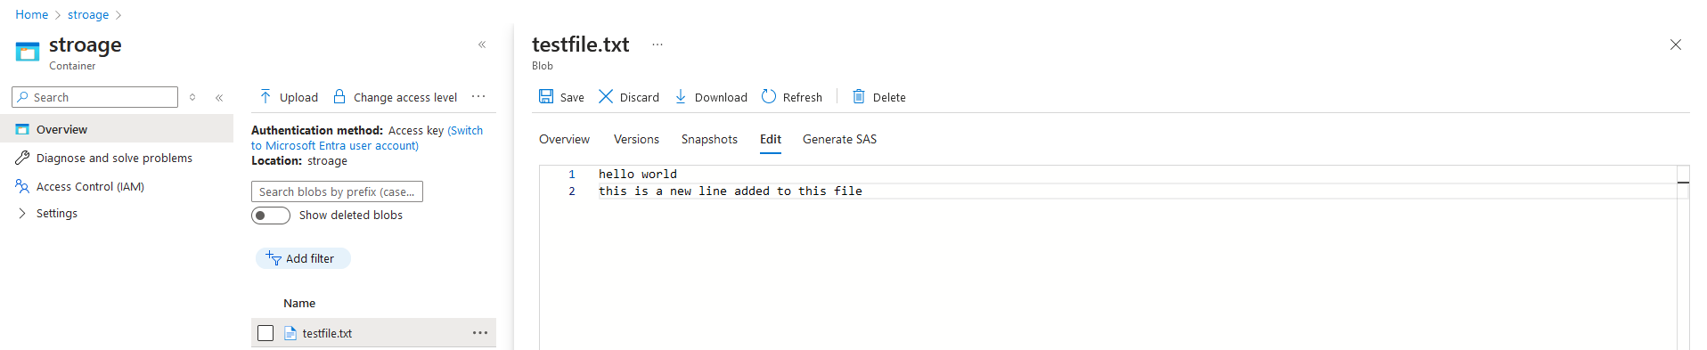Open Change access level lock option
Image resolution: width=1707 pixels, height=350 pixels.
click(395, 97)
